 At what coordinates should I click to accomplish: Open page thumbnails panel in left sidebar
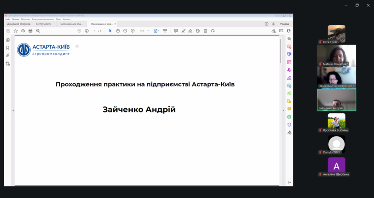pos(8,40)
